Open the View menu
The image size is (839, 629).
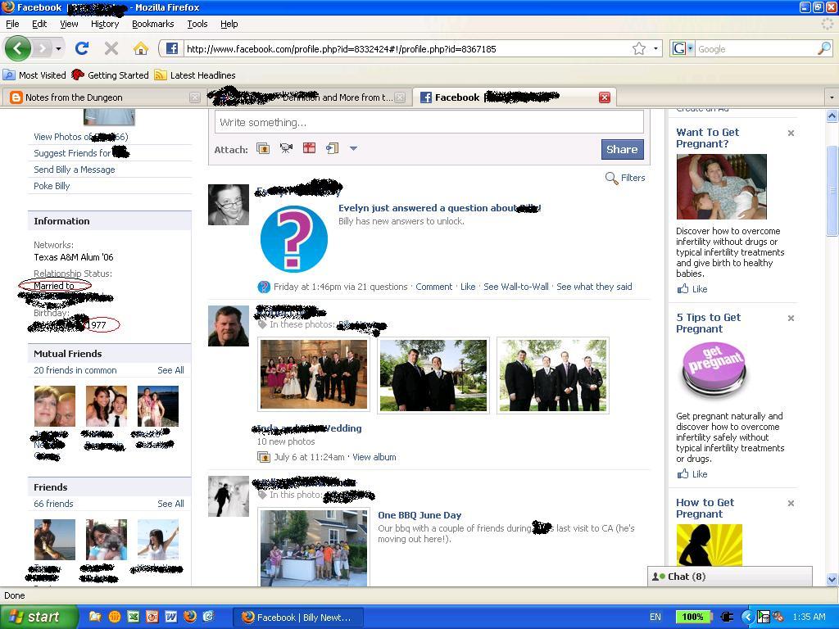pyautogui.click(x=69, y=24)
